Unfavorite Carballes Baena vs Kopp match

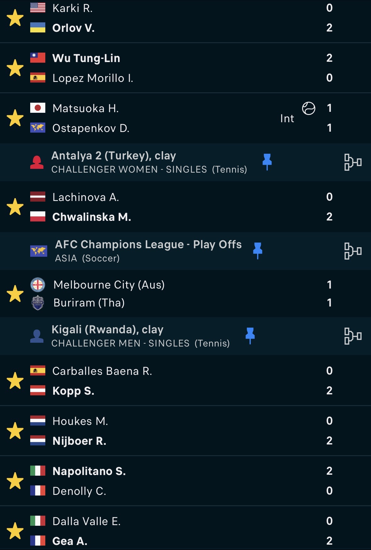coord(15,381)
